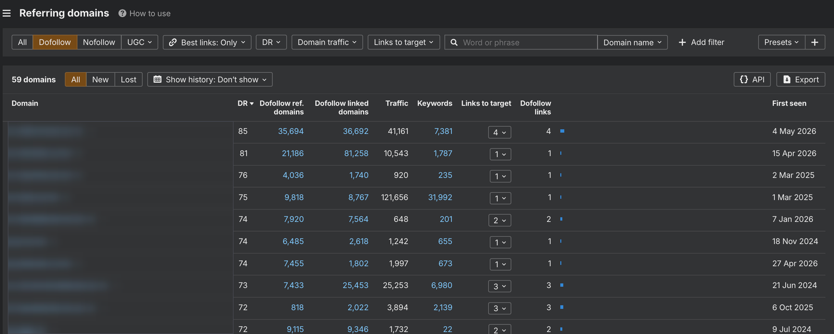The width and height of the screenshot is (834, 334).
Task: Click the Links to target column header
Action: (486, 103)
